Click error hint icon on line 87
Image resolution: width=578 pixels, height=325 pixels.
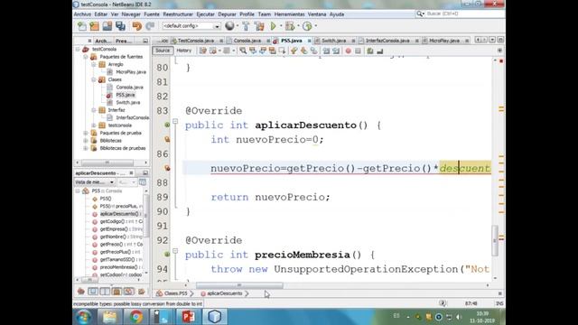pyautogui.click(x=167, y=169)
